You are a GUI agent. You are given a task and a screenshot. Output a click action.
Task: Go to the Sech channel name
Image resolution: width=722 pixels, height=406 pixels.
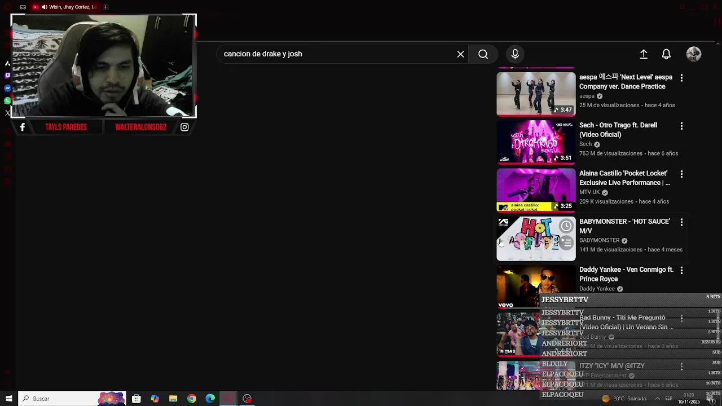pos(585,144)
